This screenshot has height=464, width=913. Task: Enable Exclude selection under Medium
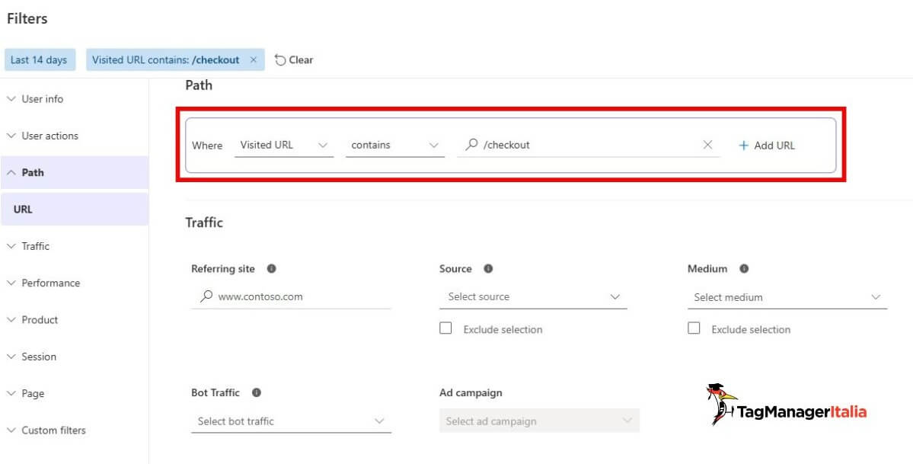tap(694, 328)
